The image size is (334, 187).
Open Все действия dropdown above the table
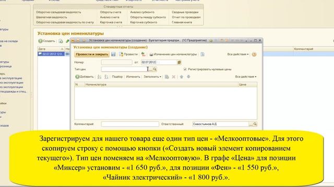pos(246,77)
